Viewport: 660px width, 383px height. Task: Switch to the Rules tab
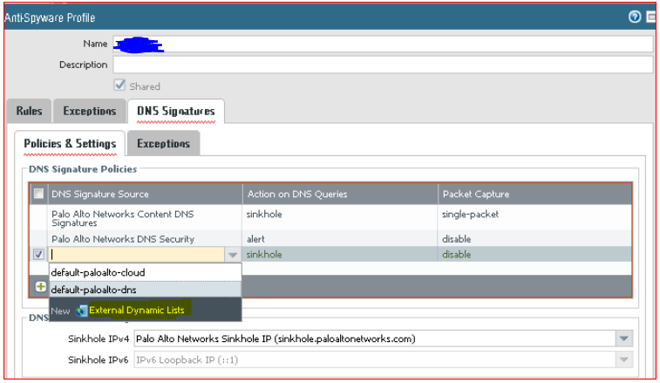29,111
